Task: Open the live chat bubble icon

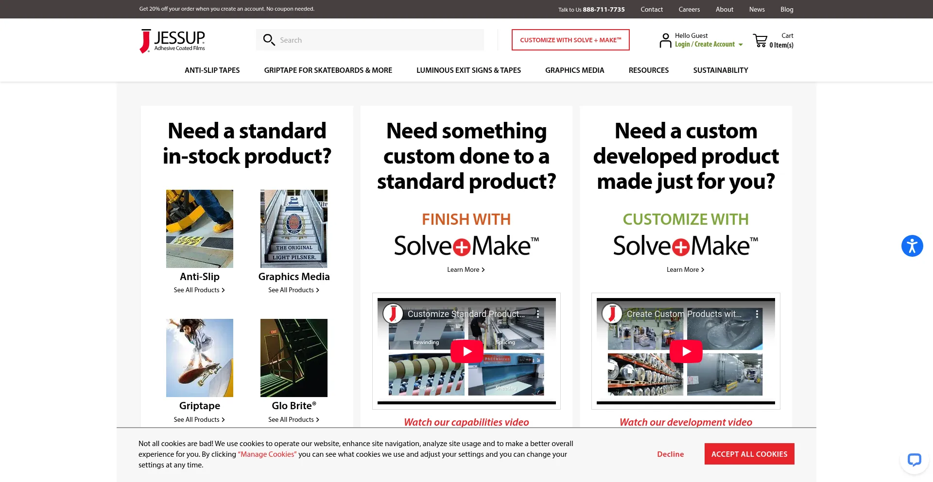Action: coord(914,459)
